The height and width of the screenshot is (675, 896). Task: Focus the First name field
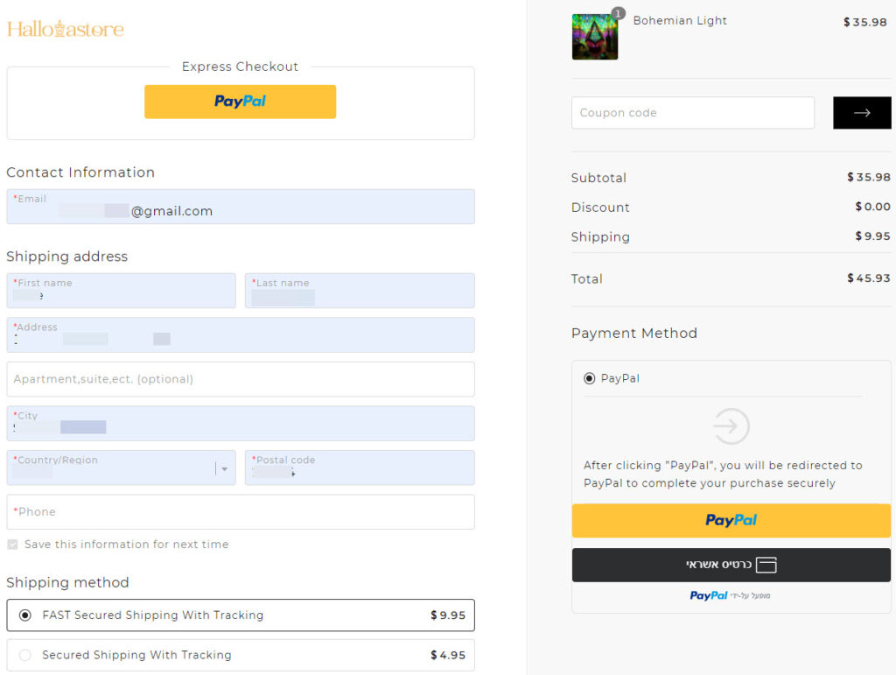pyautogui.click(x=121, y=291)
